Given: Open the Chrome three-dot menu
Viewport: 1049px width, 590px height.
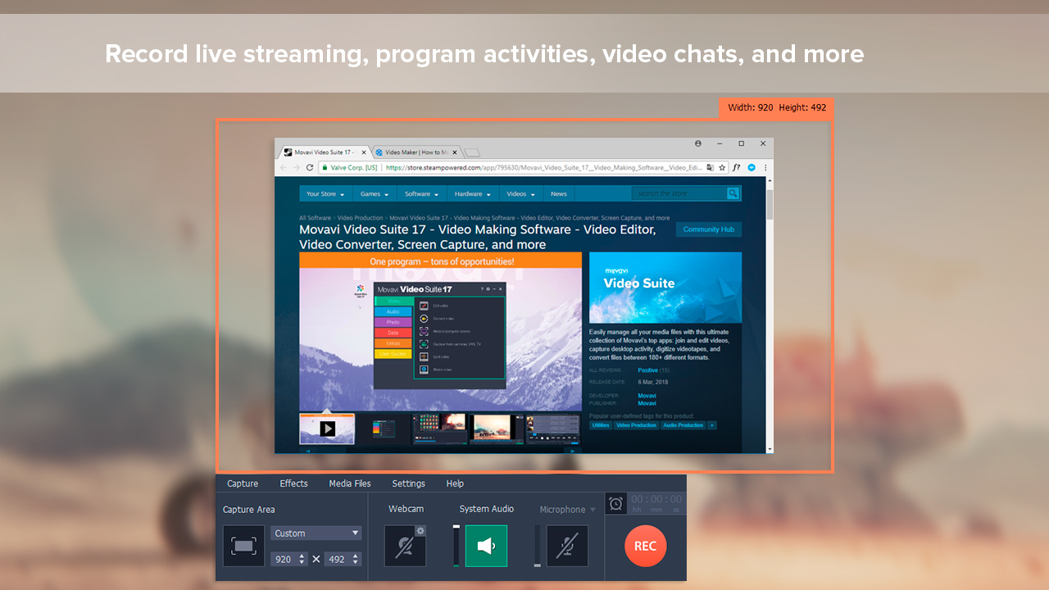Looking at the screenshot, I should [x=765, y=167].
